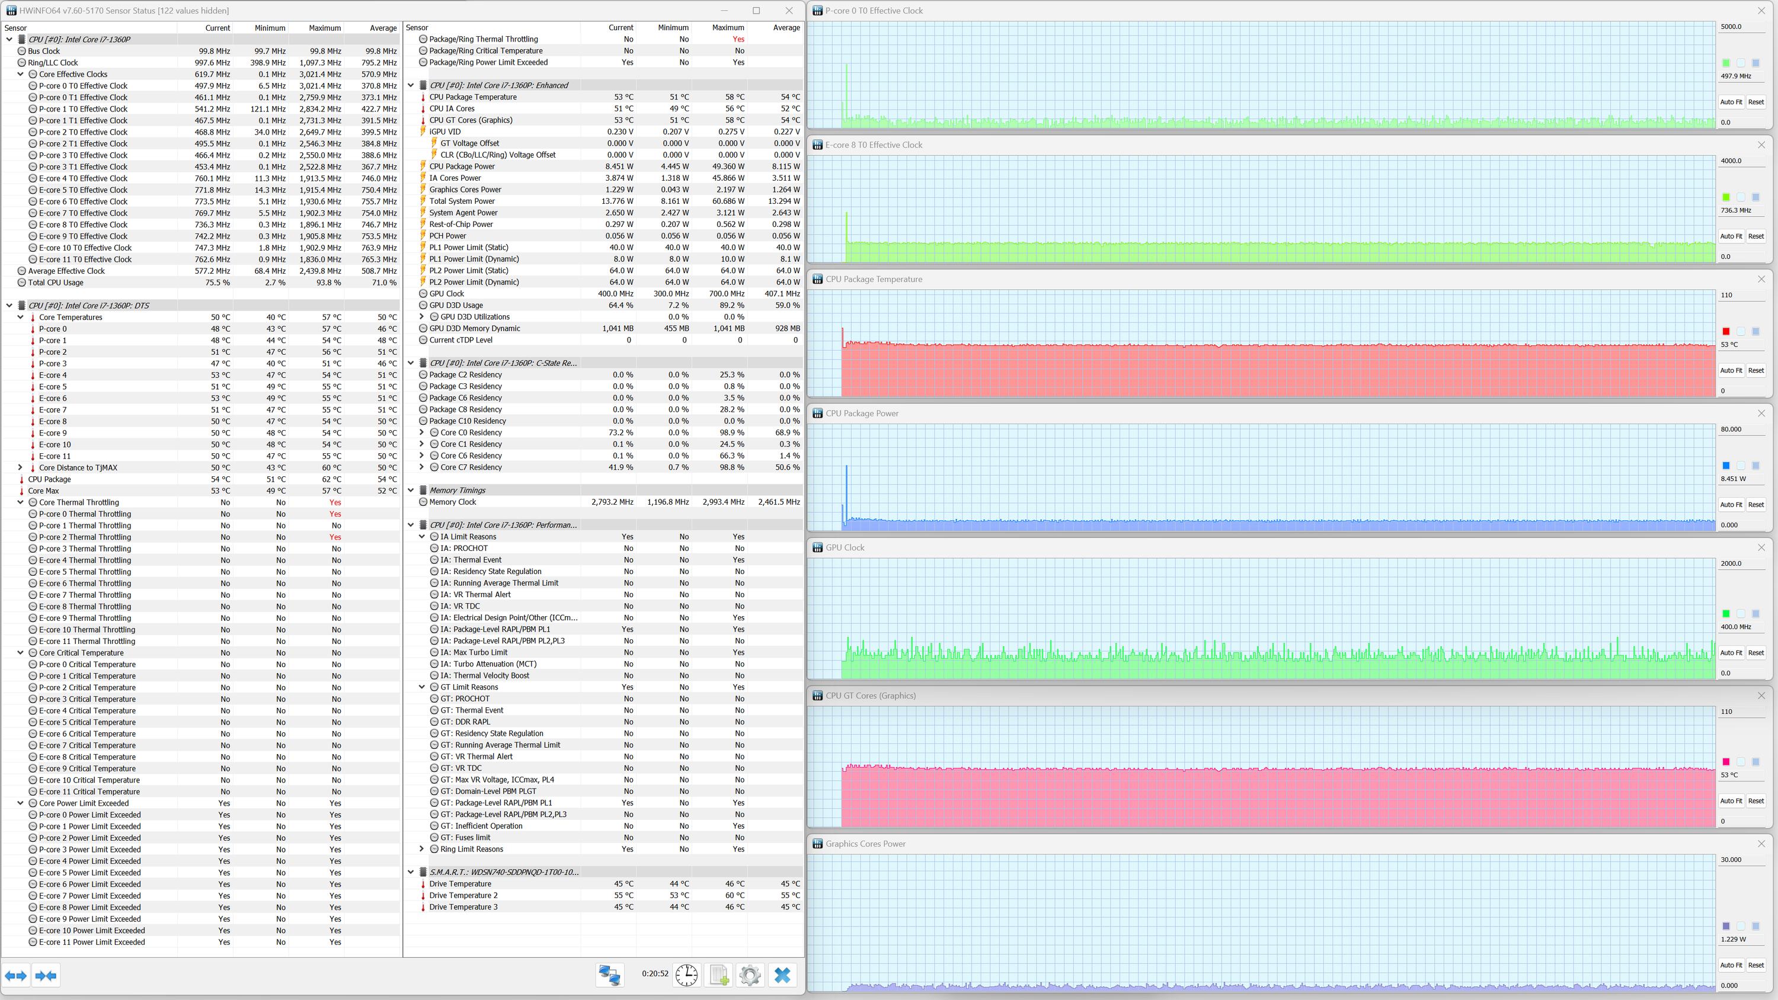
Task: Click Auto Fit on CPU Package Temperature graph
Action: 1731,371
